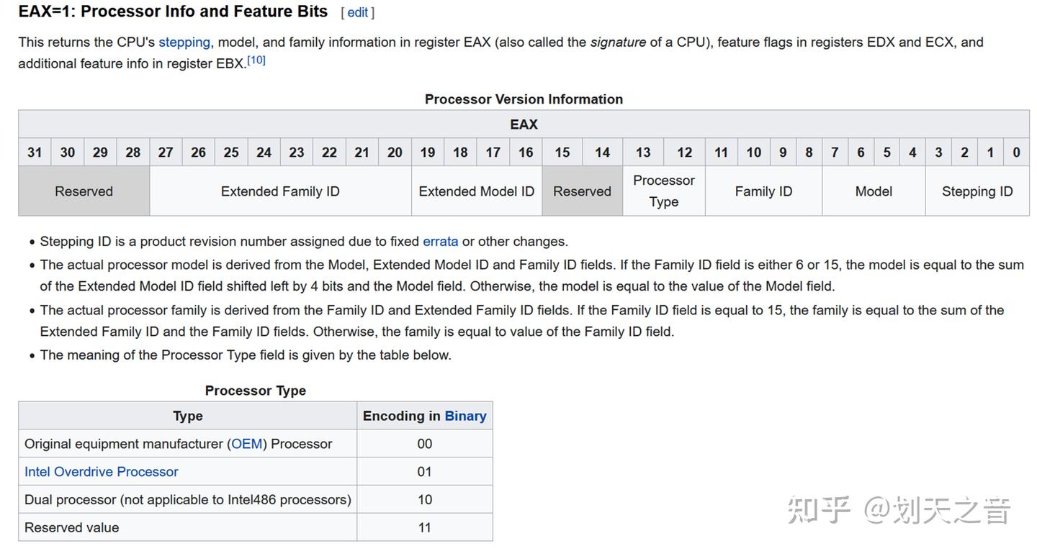The image size is (1037, 551).
Task: Select the bit 3 header cell
Action: (x=938, y=152)
